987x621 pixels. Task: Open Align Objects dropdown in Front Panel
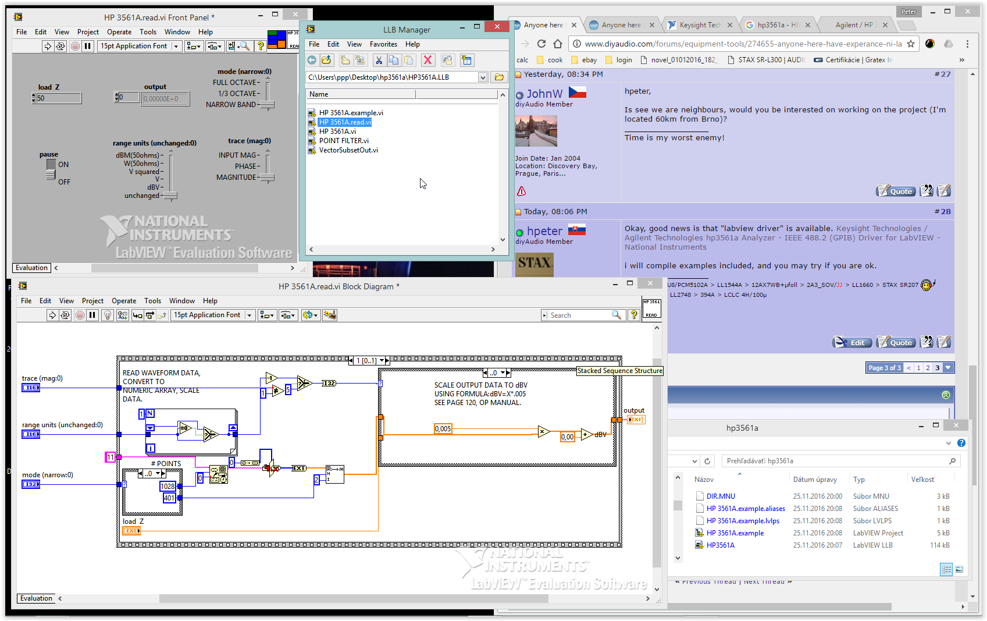pyautogui.click(x=193, y=46)
